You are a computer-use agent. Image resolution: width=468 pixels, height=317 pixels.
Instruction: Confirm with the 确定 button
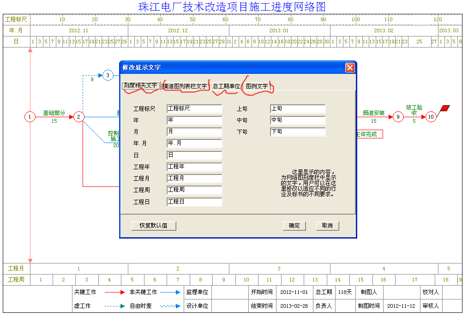click(294, 226)
